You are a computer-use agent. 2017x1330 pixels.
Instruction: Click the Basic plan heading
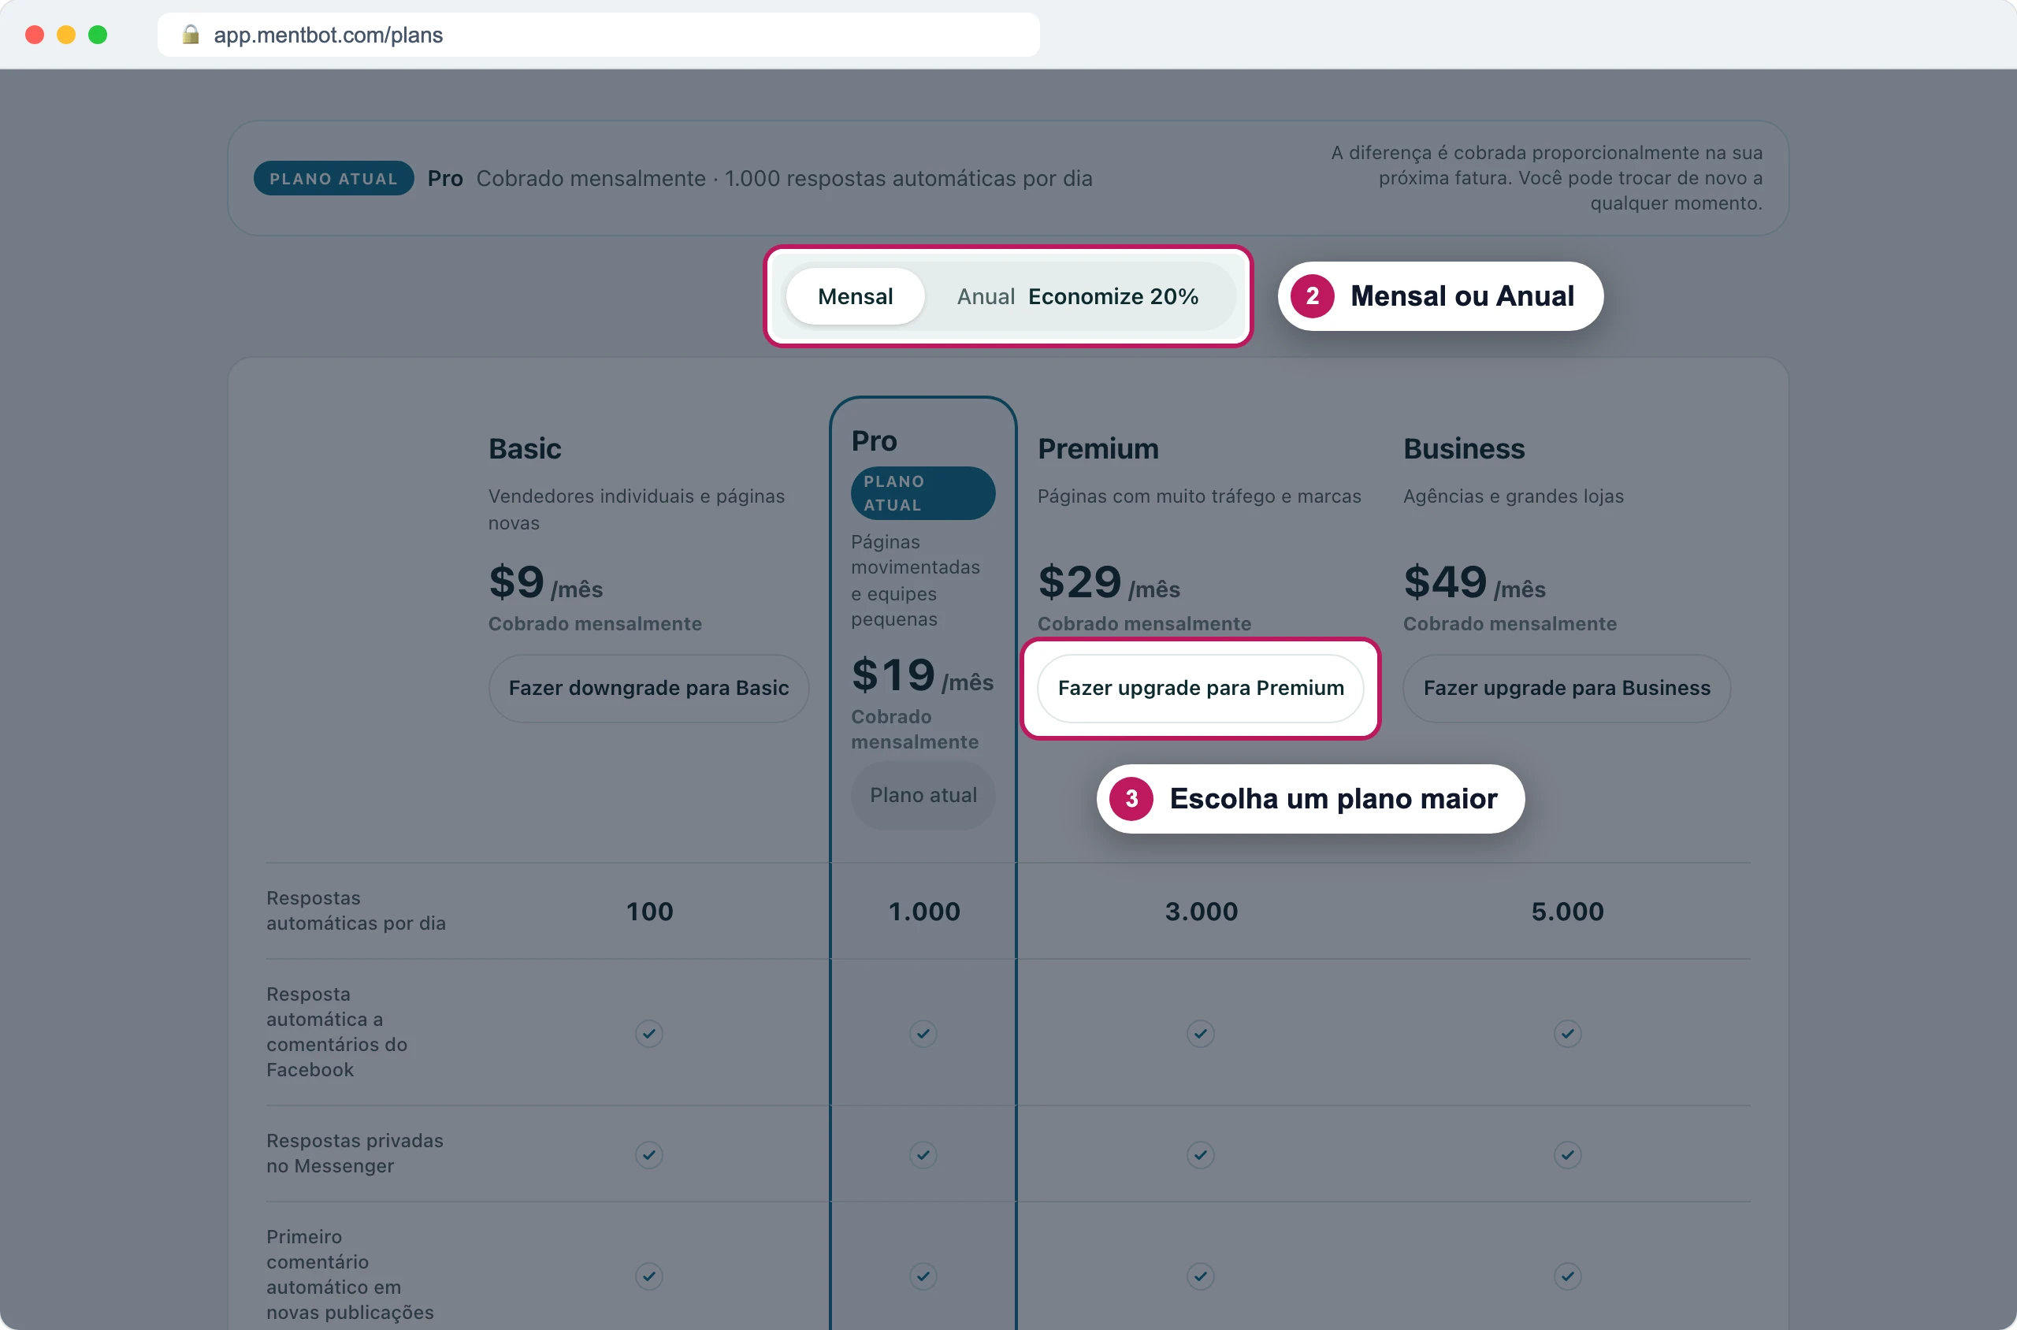pyautogui.click(x=525, y=448)
